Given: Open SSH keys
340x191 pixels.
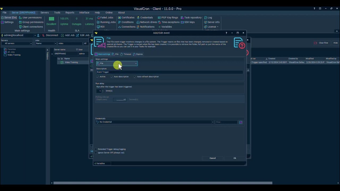Looking at the screenshot, I should click(188, 22).
